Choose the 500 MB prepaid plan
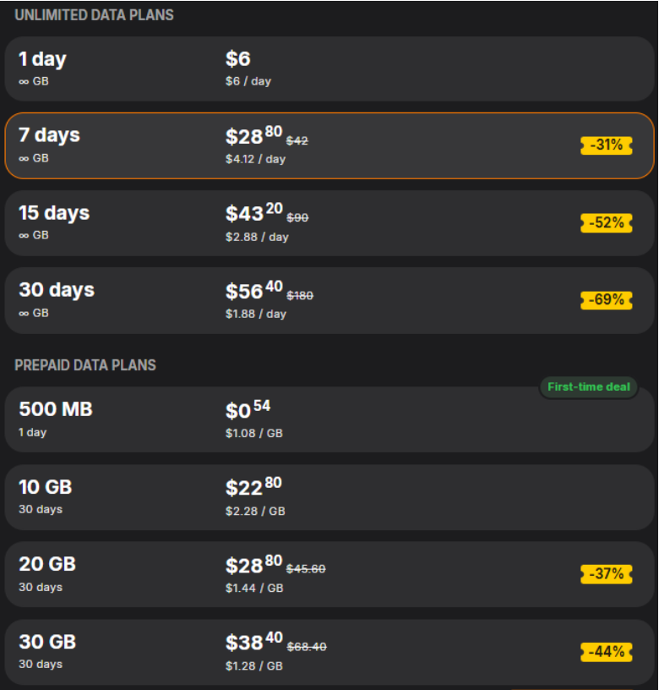The image size is (659, 690). click(x=329, y=420)
